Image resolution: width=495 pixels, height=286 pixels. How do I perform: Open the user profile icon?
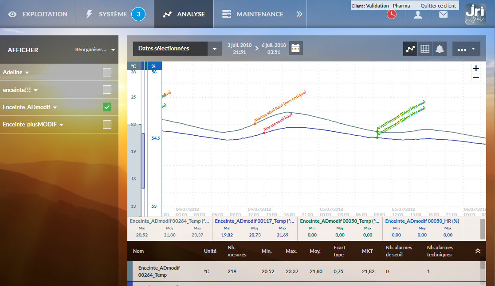tap(418, 15)
